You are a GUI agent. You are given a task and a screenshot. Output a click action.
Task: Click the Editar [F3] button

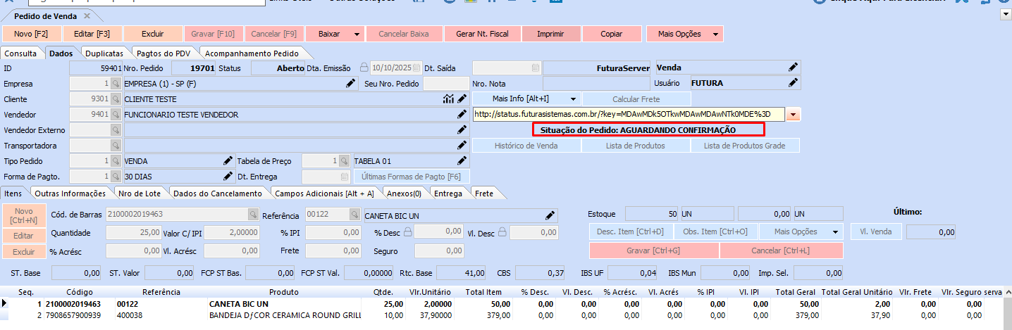pyautogui.click(x=93, y=34)
